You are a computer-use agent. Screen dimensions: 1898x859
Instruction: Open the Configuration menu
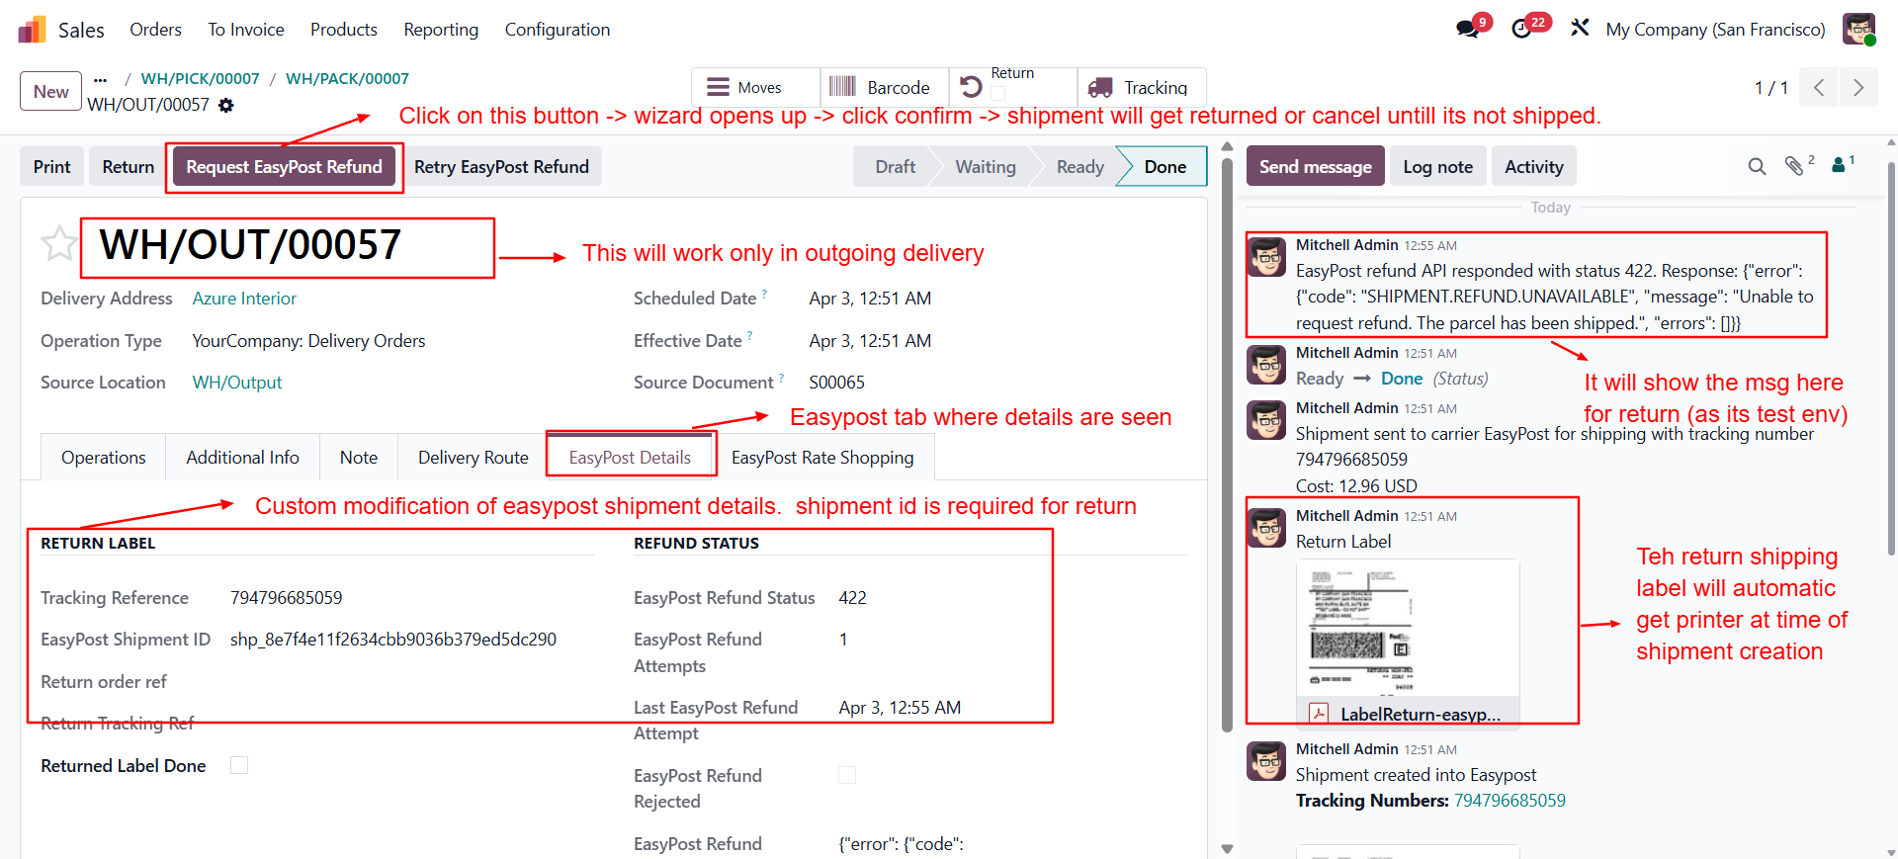558,30
